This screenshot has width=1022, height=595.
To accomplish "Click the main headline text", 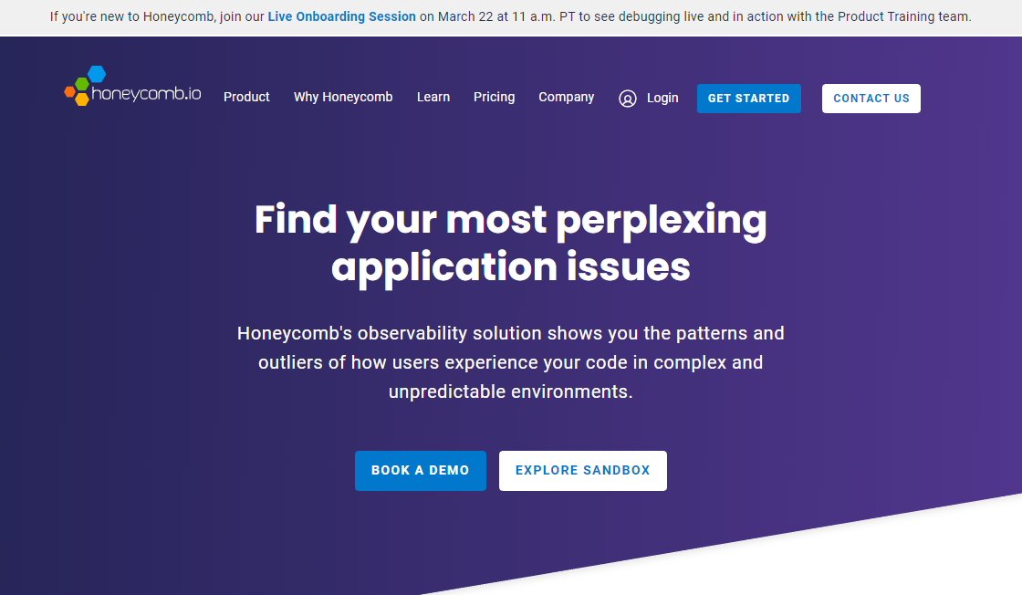I will (x=510, y=244).
